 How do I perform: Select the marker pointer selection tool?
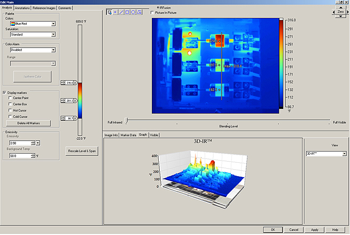pyautogui.click(x=110, y=12)
